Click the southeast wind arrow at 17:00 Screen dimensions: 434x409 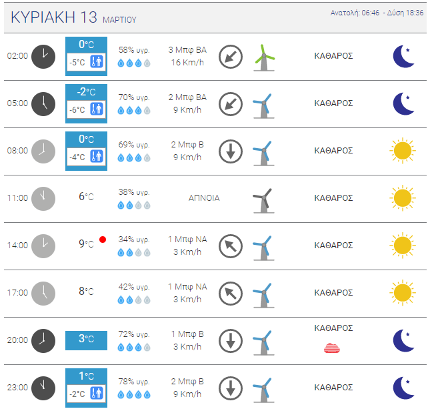tap(231, 294)
